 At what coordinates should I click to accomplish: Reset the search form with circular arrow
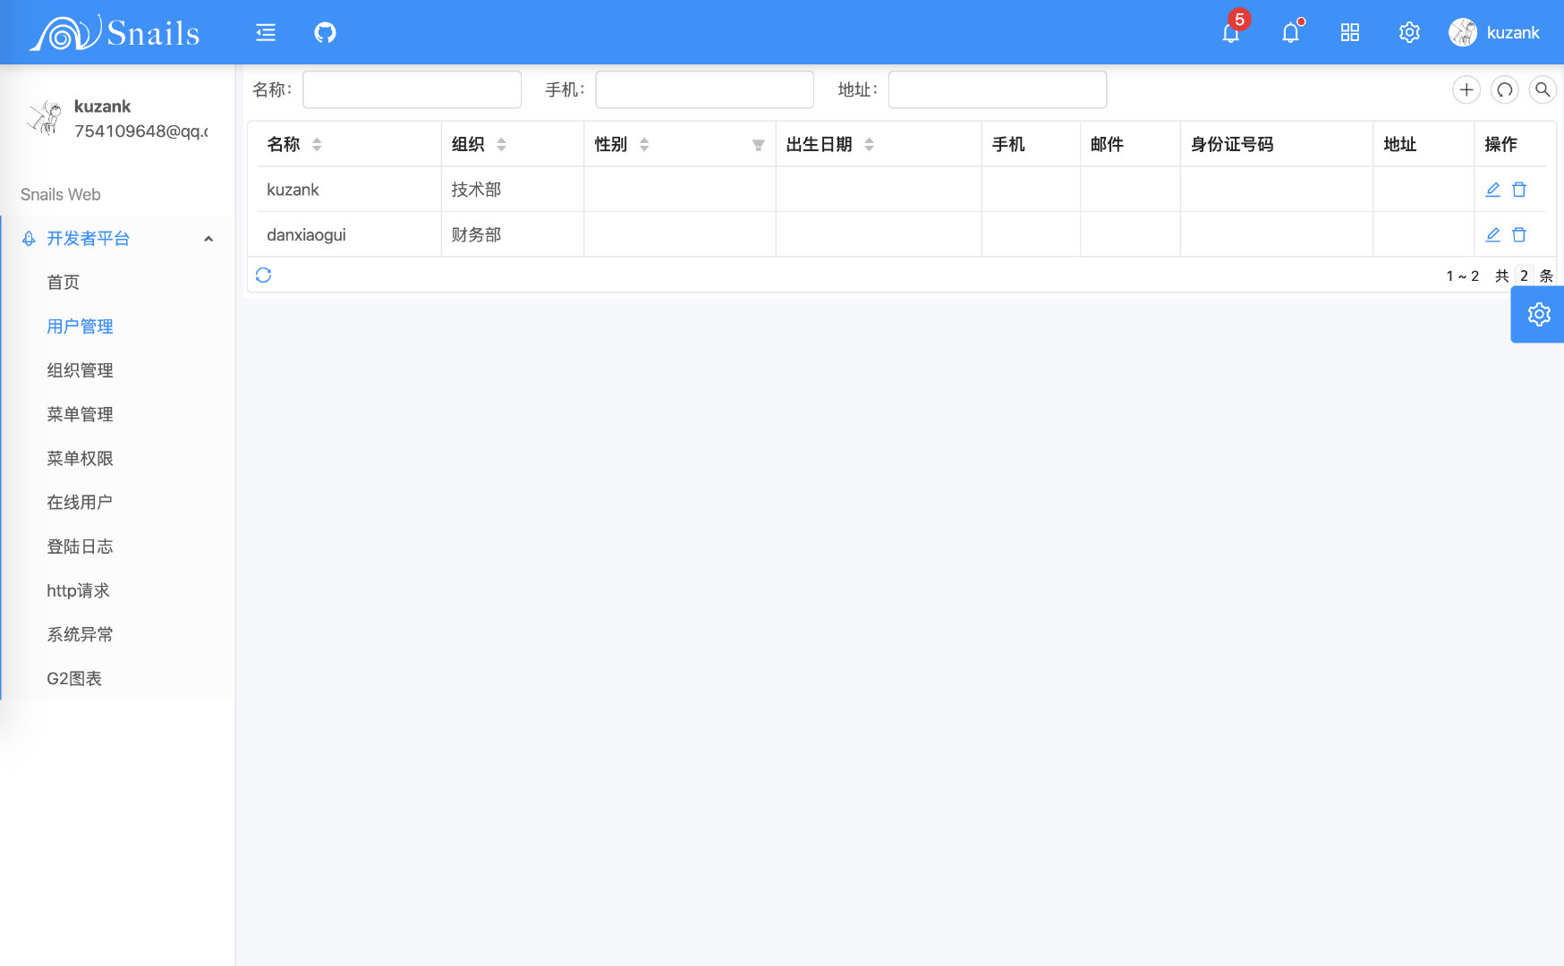(1505, 89)
